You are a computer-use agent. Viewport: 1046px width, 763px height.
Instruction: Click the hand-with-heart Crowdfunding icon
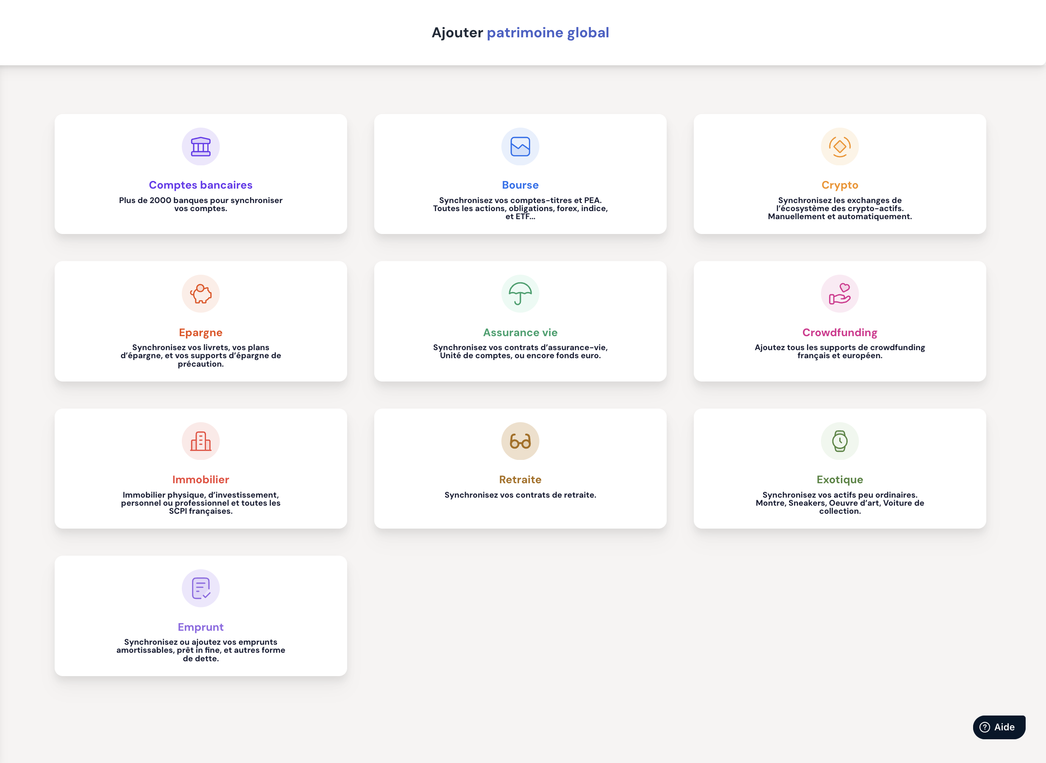pyautogui.click(x=840, y=294)
